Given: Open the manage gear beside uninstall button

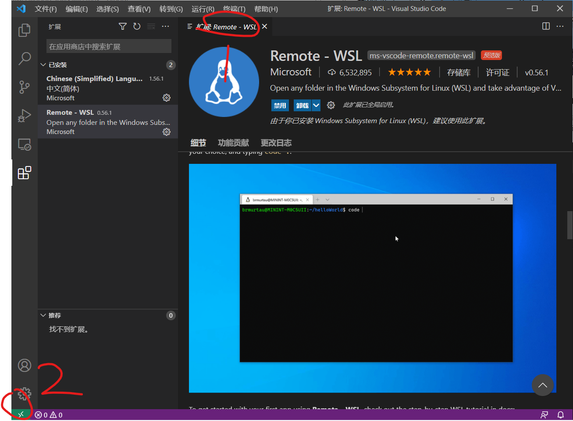Looking at the screenshot, I should 331,105.
